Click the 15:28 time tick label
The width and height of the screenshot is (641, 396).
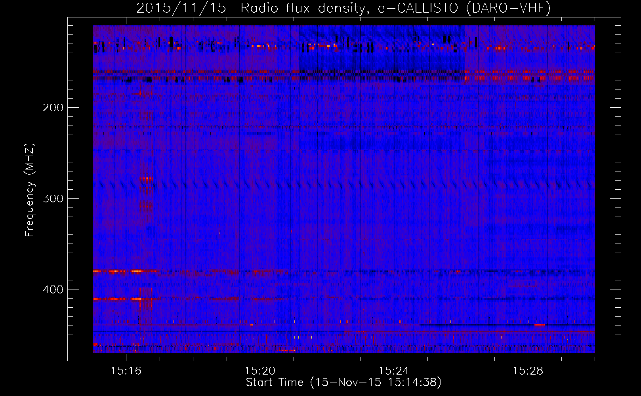528,371
